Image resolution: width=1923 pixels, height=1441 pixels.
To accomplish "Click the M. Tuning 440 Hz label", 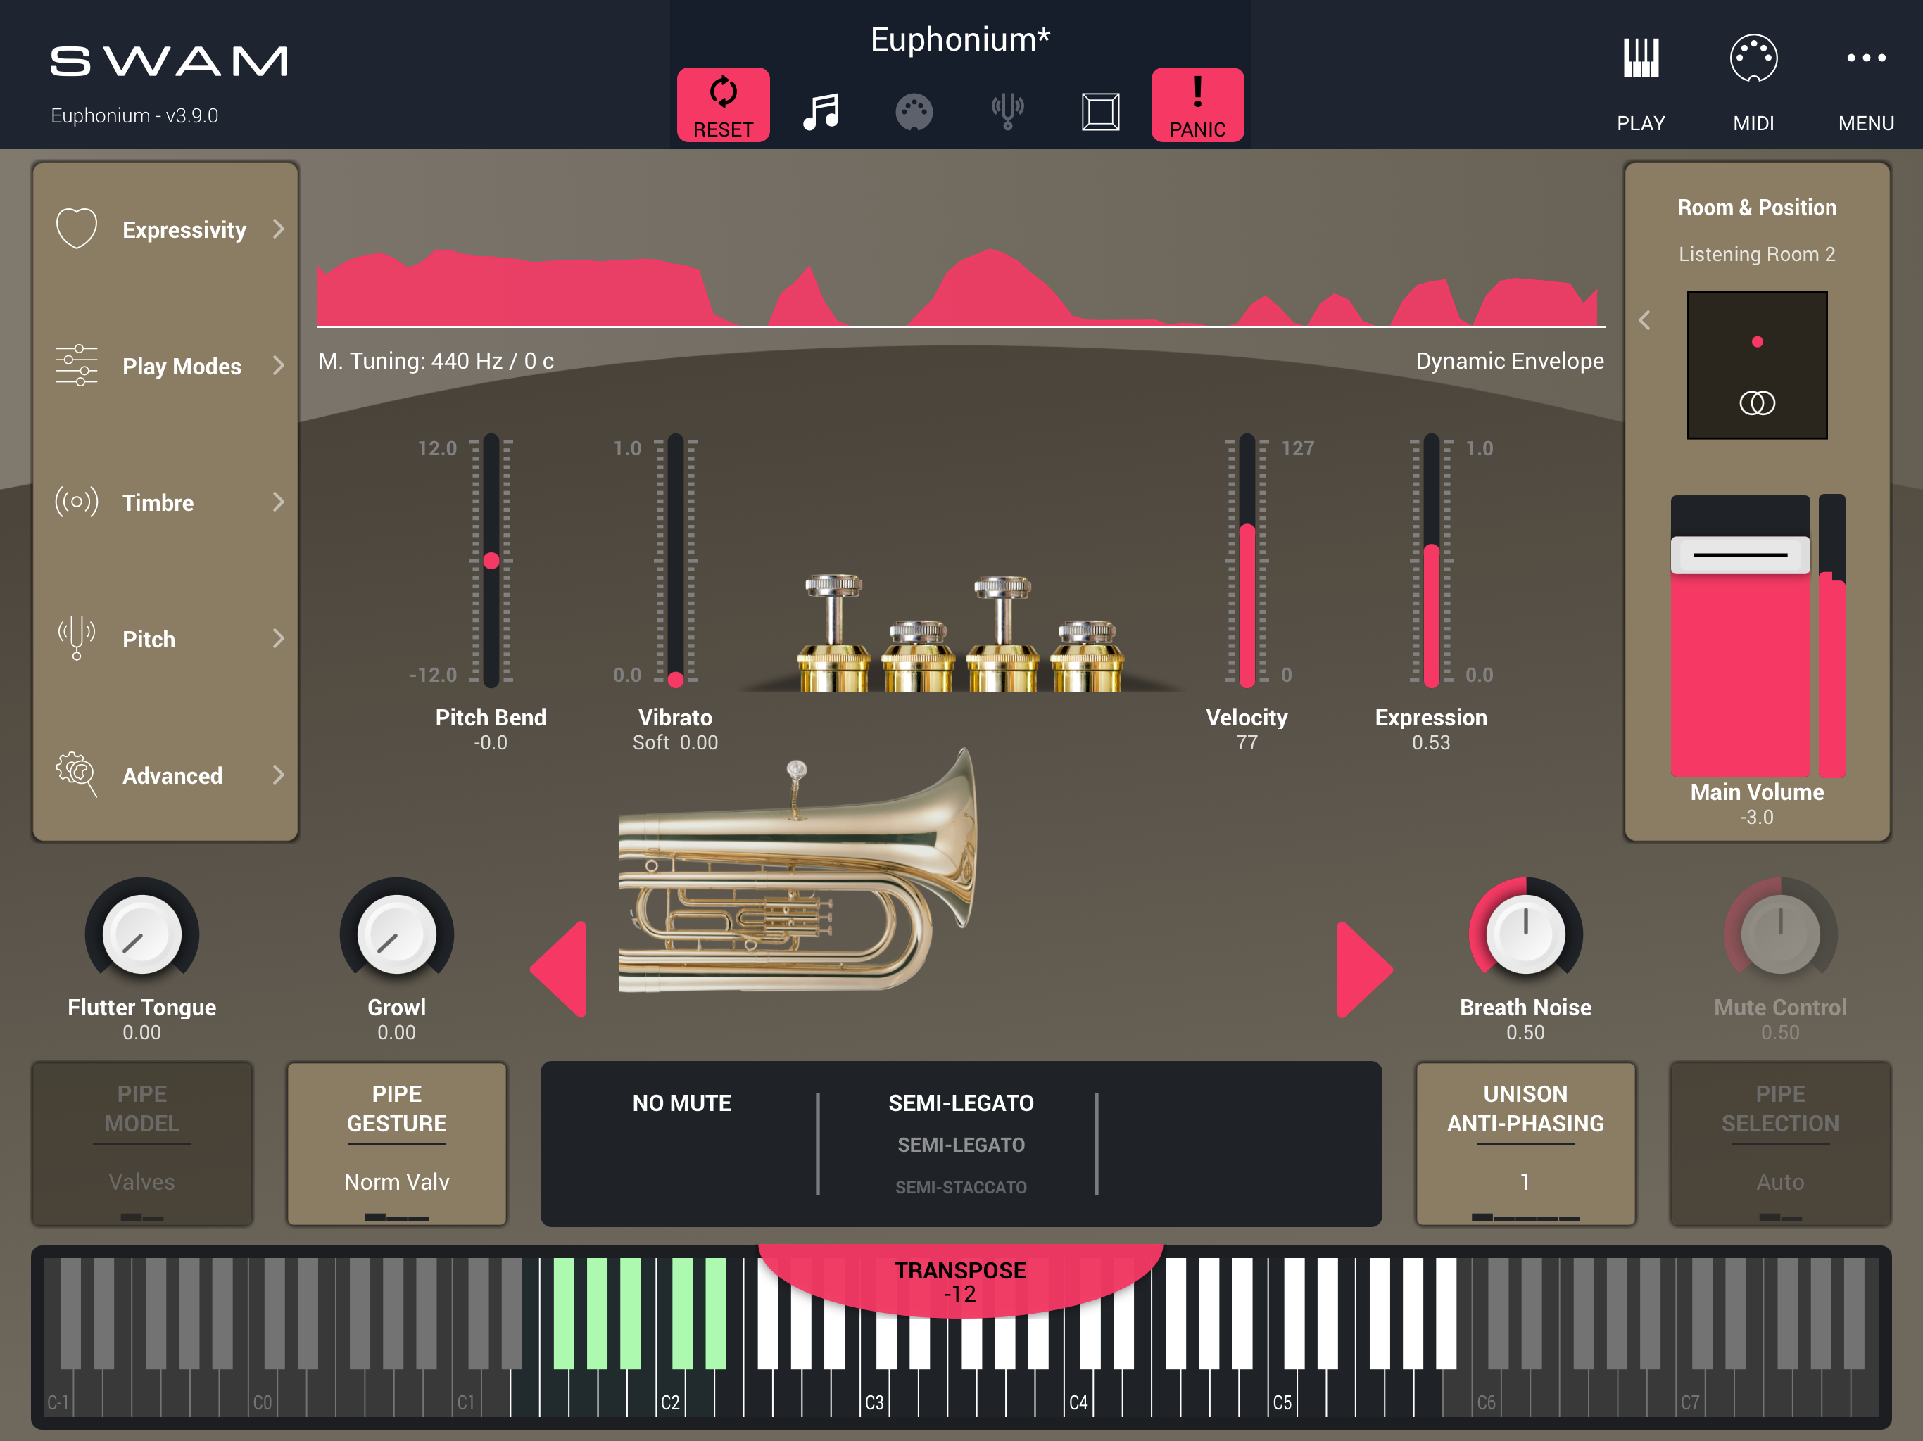I will point(436,361).
